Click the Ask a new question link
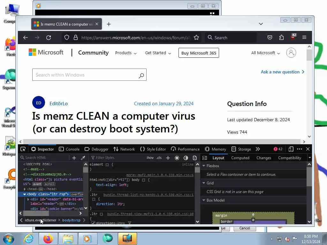 pos(283,72)
